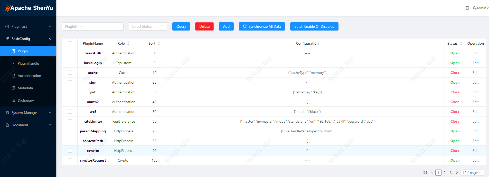The image size is (489, 177).
Task: Click the Sort column sort arrows
Action: pos(159,44)
